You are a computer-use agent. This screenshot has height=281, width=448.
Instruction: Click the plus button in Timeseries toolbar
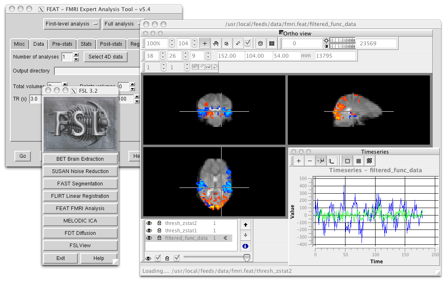(x=299, y=161)
